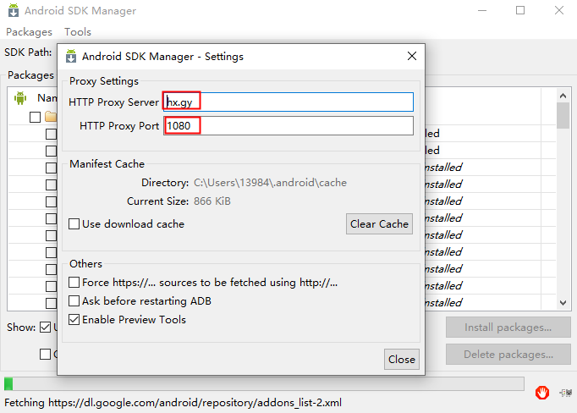Open the Tools menu
This screenshot has height=413, width=577.
[x=78, y=32]
